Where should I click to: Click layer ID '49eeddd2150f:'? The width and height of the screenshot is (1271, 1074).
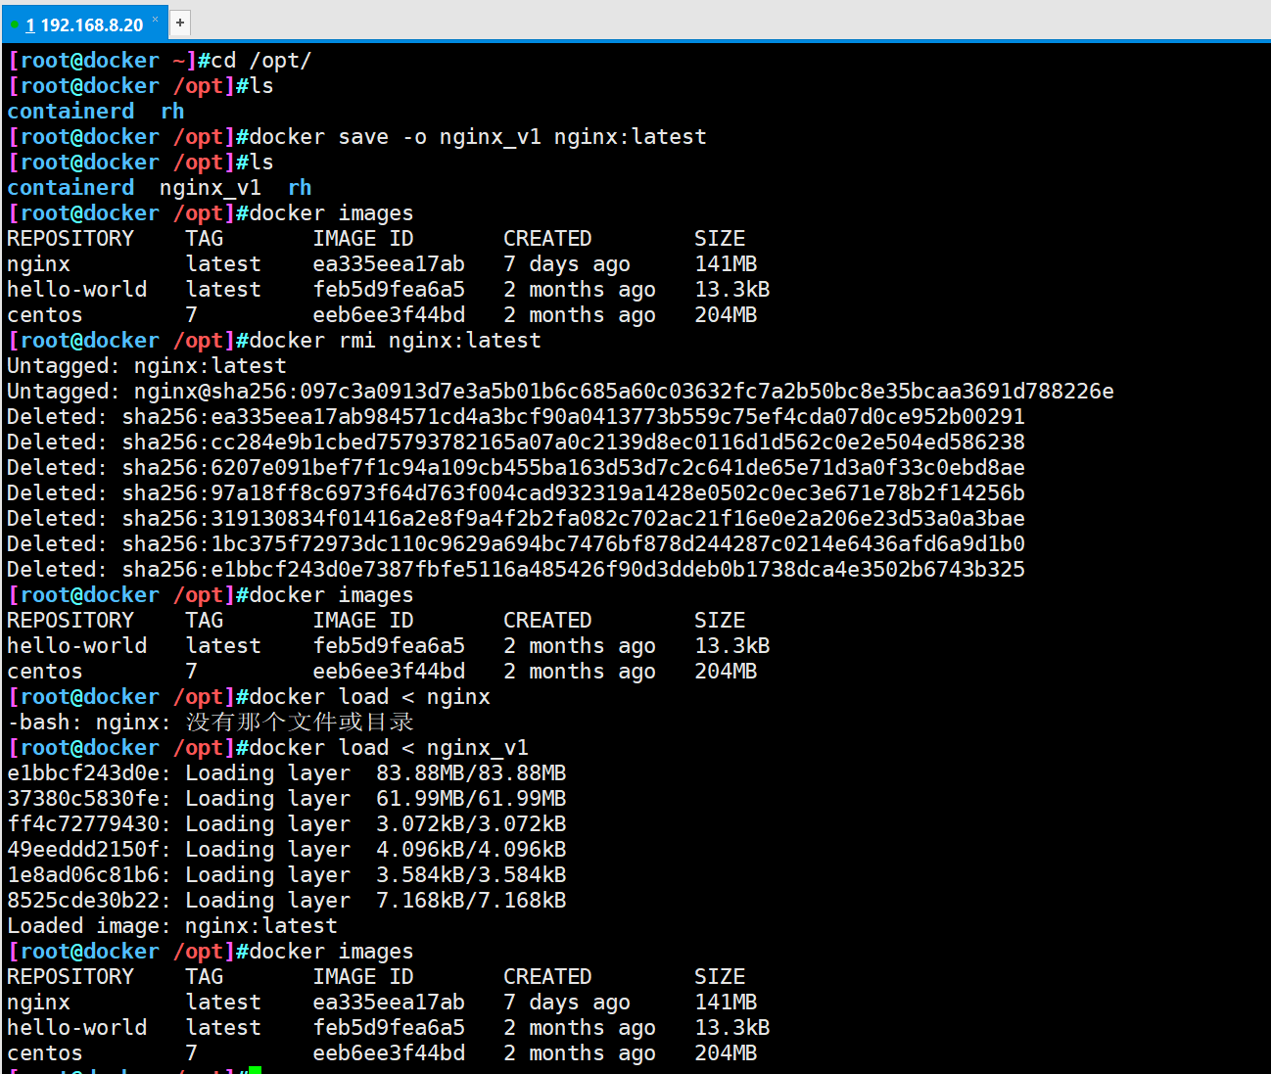click(x=89, y=850)
